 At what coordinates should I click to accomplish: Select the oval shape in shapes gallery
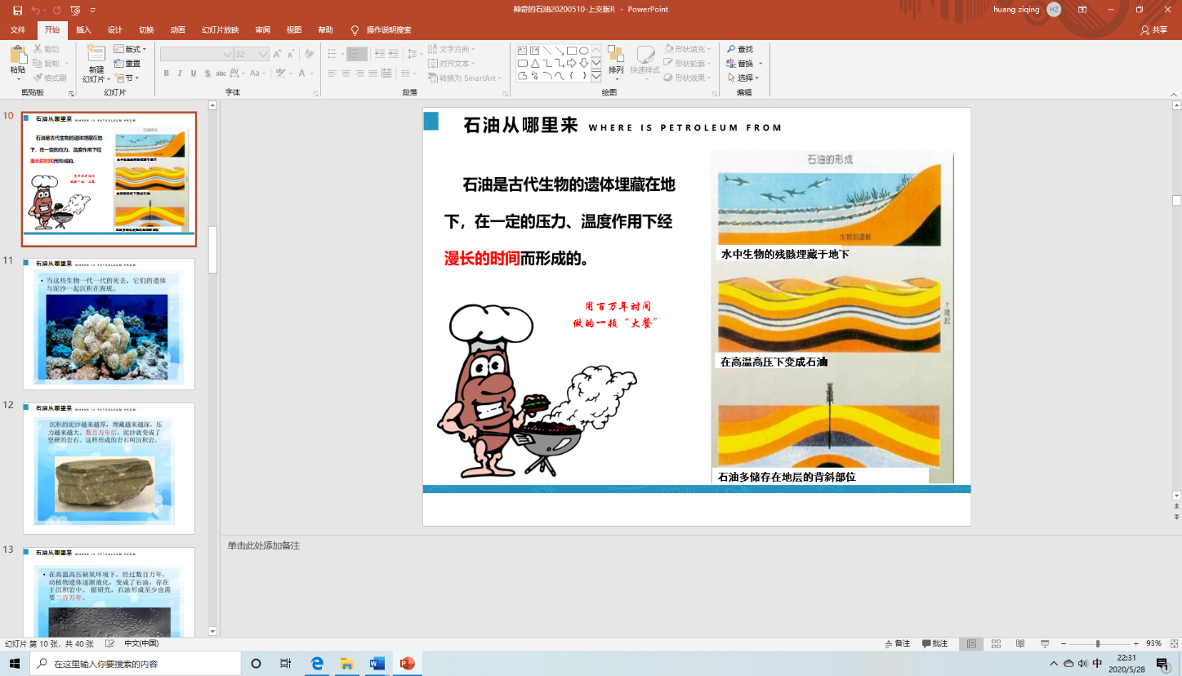coord(584,51)
